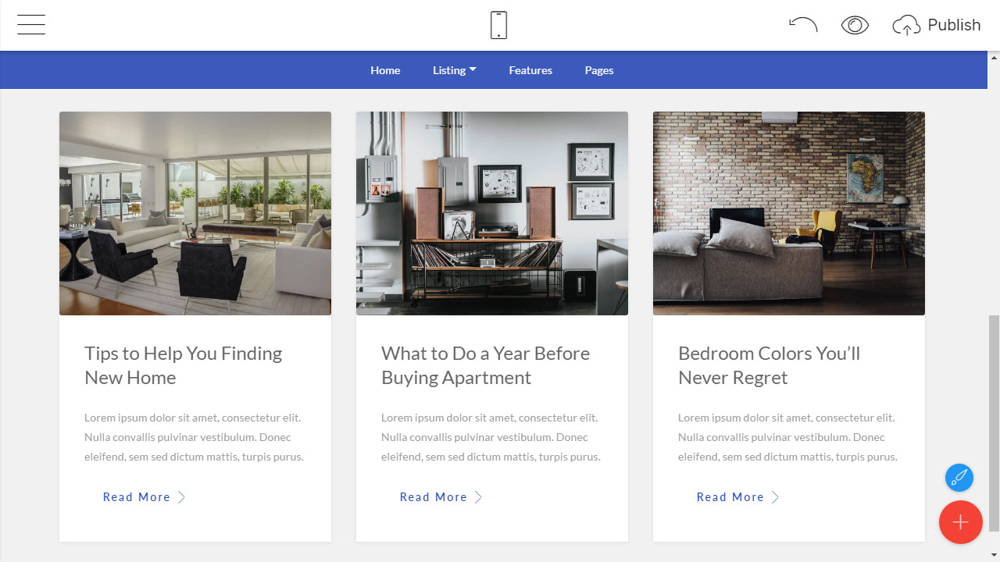The image size is (1000, 562).
Task: Click the cloud upload Publish icon
Action: [x=906, y=26]
